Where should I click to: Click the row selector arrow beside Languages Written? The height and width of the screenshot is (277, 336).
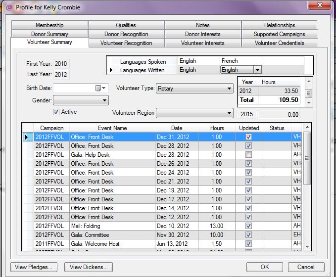(x=111, y=70)
